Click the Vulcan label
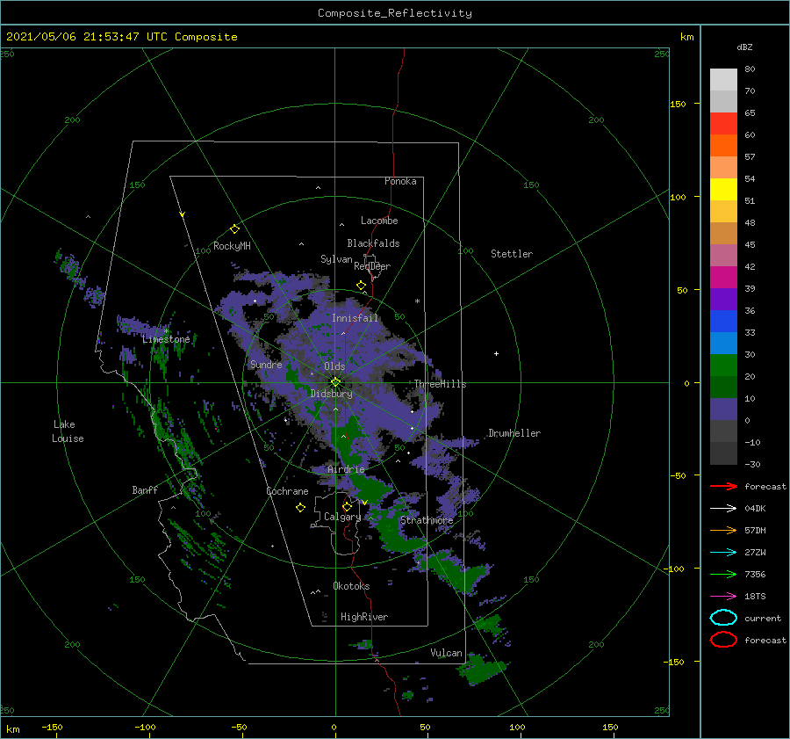 tap(446, 653)
